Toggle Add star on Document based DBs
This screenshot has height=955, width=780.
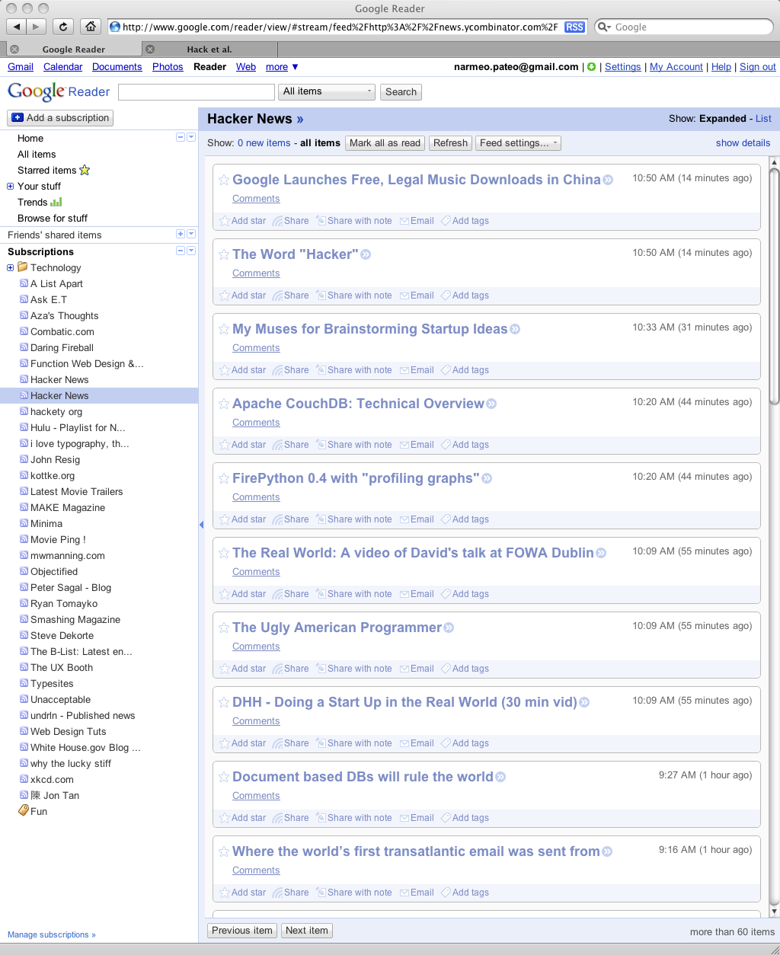pos(243,818)
